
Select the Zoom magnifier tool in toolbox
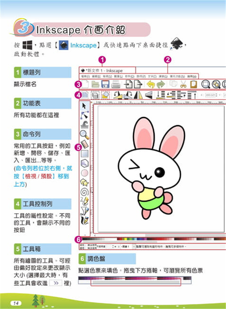point(84,135)
